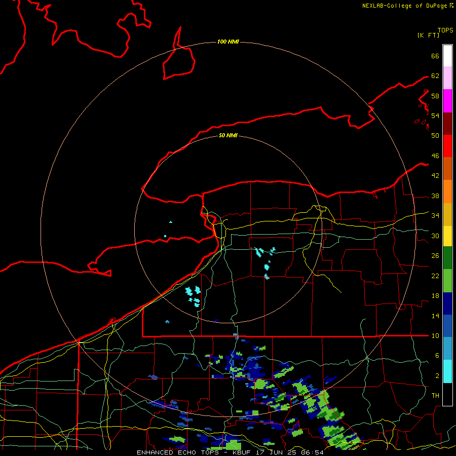Click the "ENHANCED ECHO TOPS" caption text

coord(178,452)
